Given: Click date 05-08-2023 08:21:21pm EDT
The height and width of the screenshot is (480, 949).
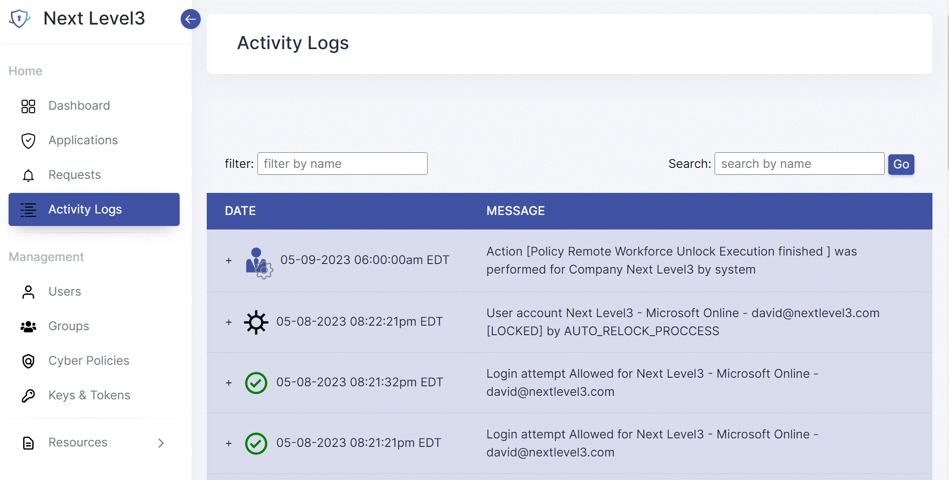Looking at the screenshot, I should click(359, 443).
